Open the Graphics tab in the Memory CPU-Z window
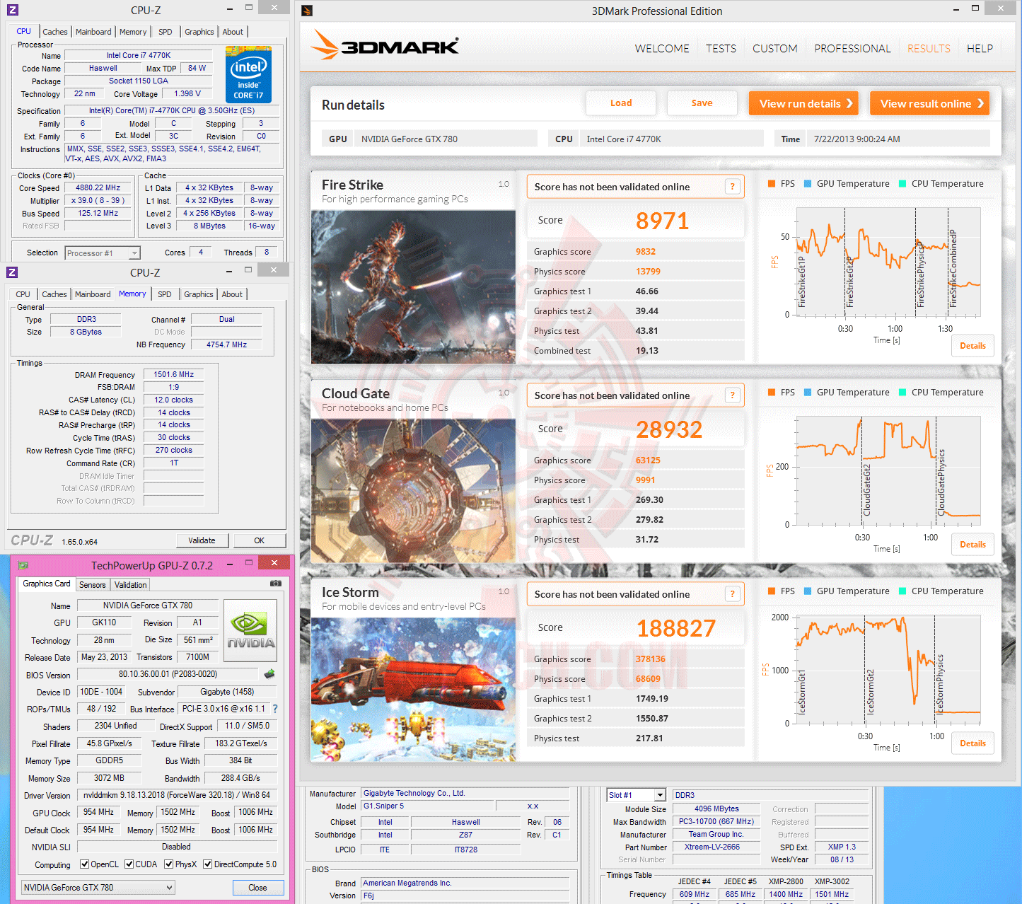The width and height of the screenshot is (1022, 904). tap(199, 294)
